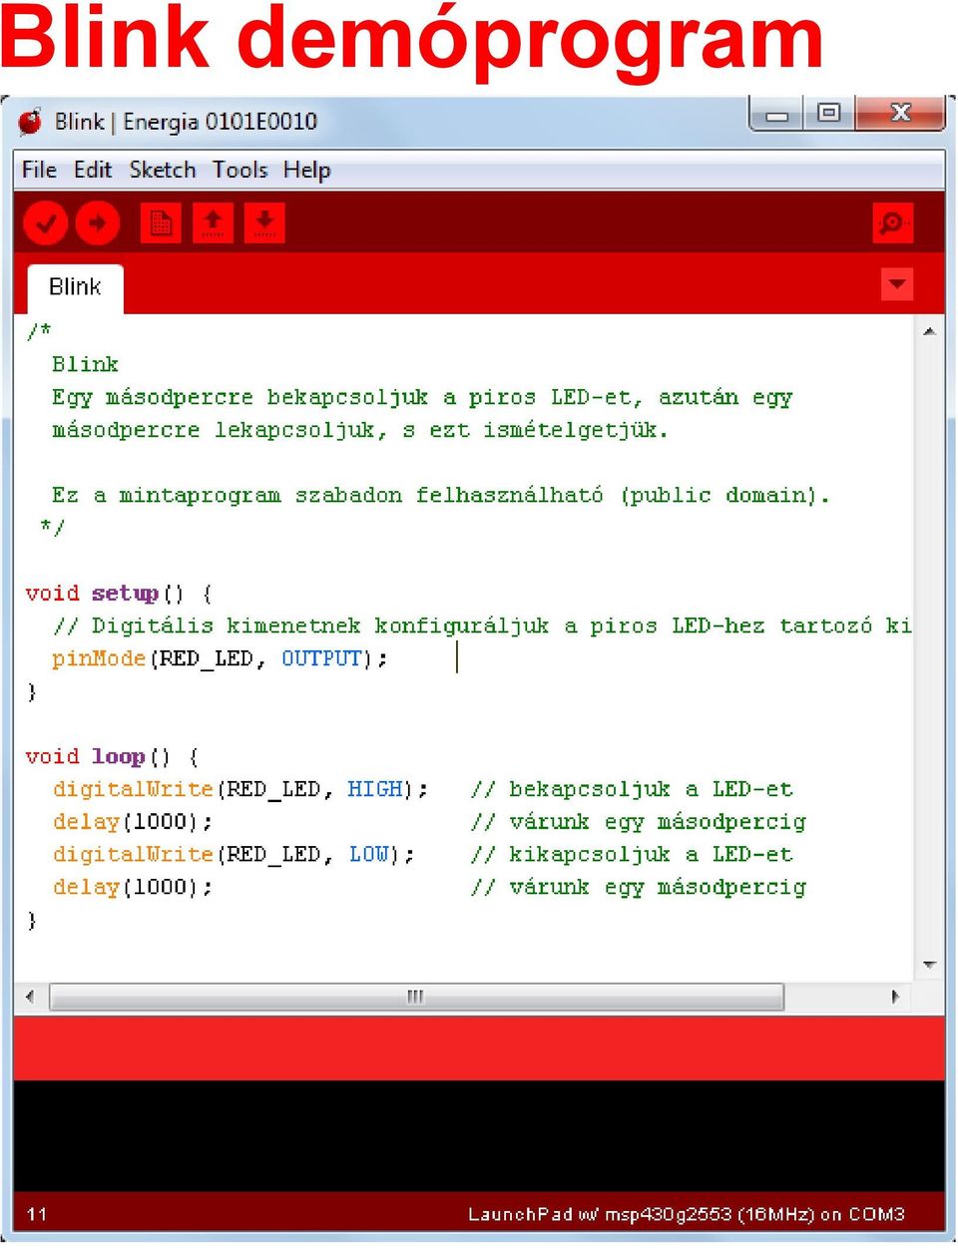The image size is (958, 1248).
Task: Open the File menu
Action: (x=40, y=170)
